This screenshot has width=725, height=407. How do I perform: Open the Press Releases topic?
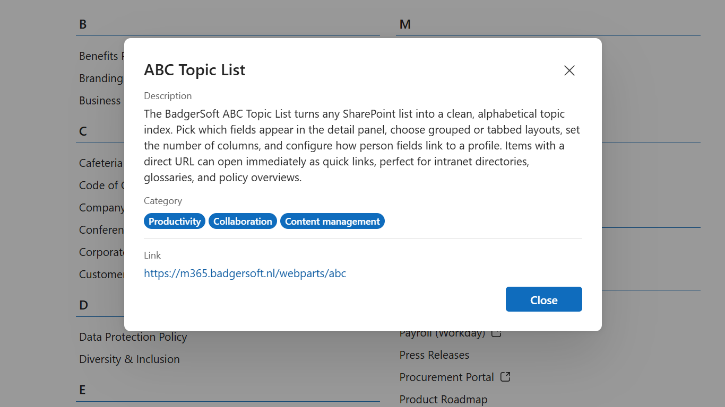434,355
